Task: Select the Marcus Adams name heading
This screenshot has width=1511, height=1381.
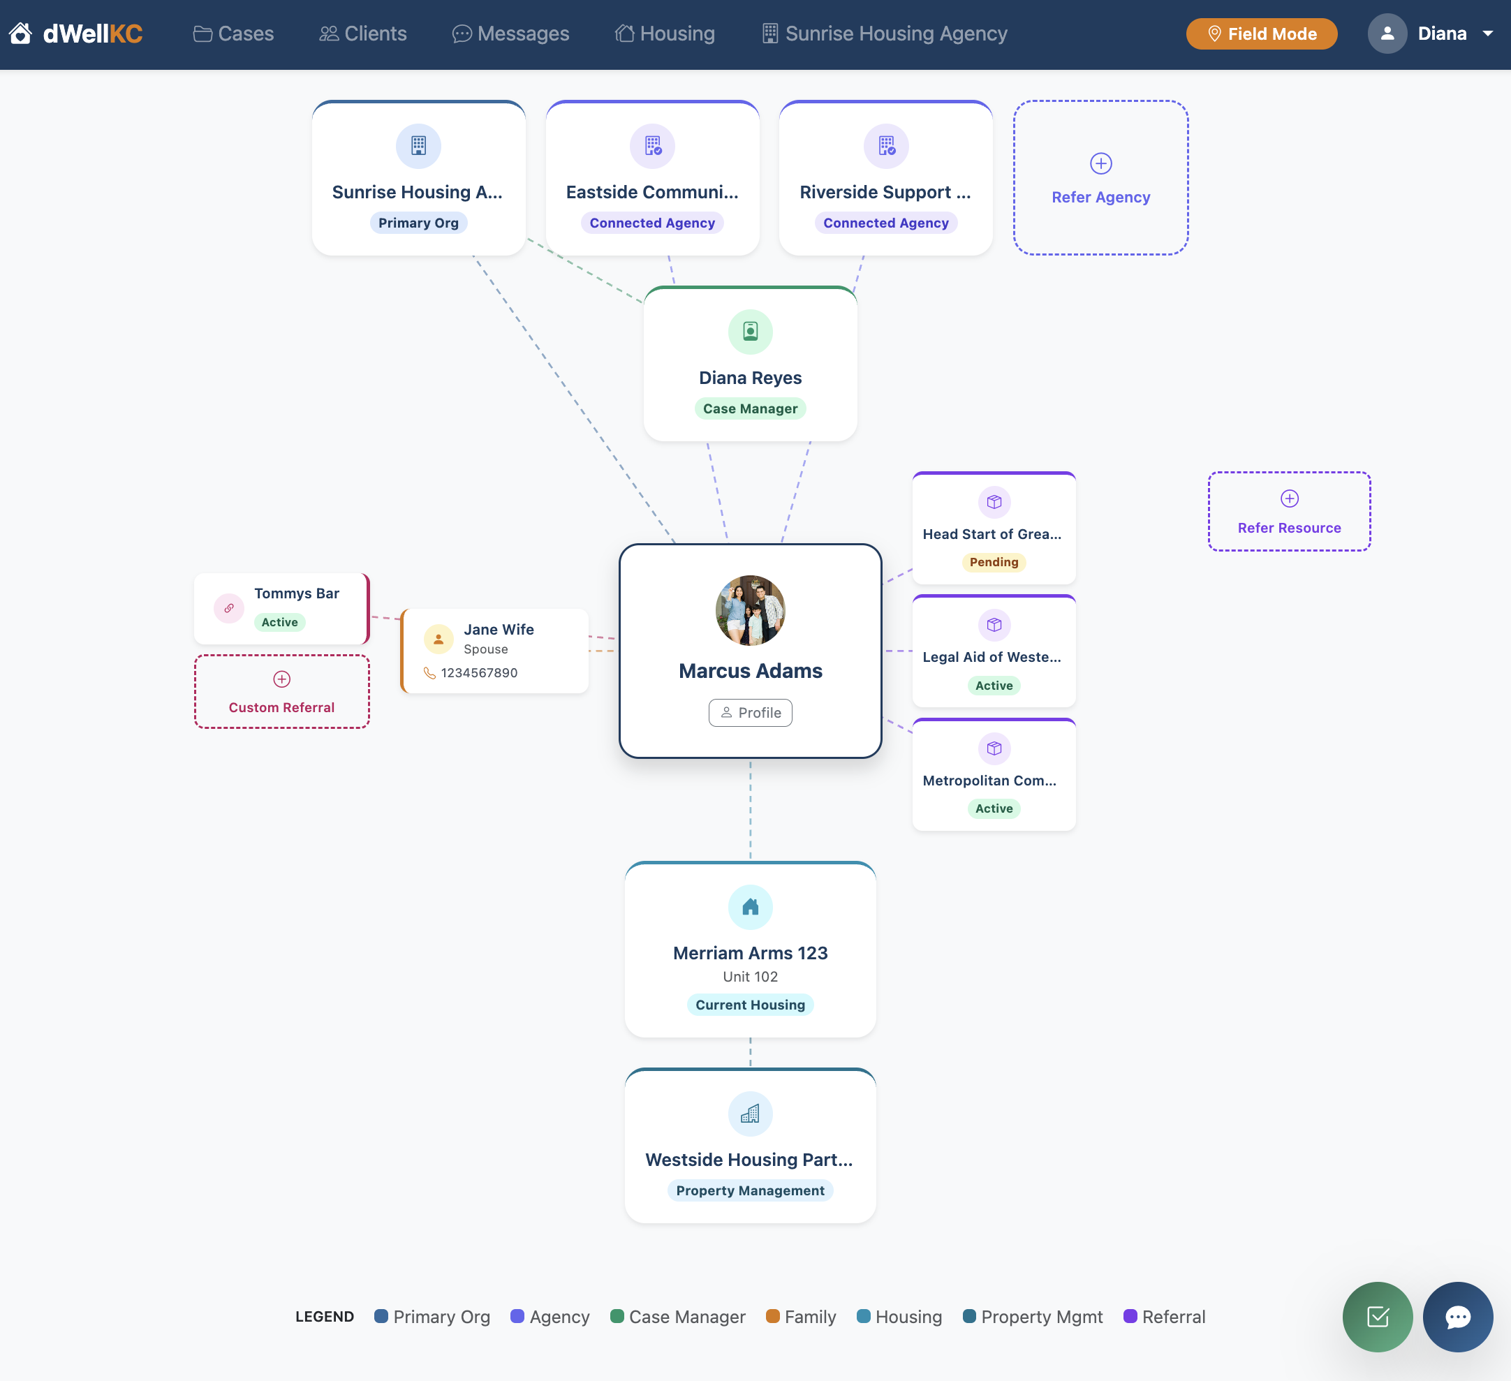Action: [x=750, y=671]
